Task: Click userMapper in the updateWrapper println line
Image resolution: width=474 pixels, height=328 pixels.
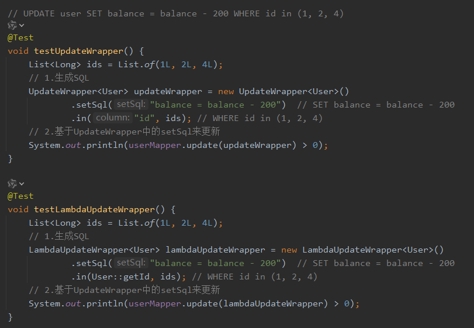Action: point(155,146)
